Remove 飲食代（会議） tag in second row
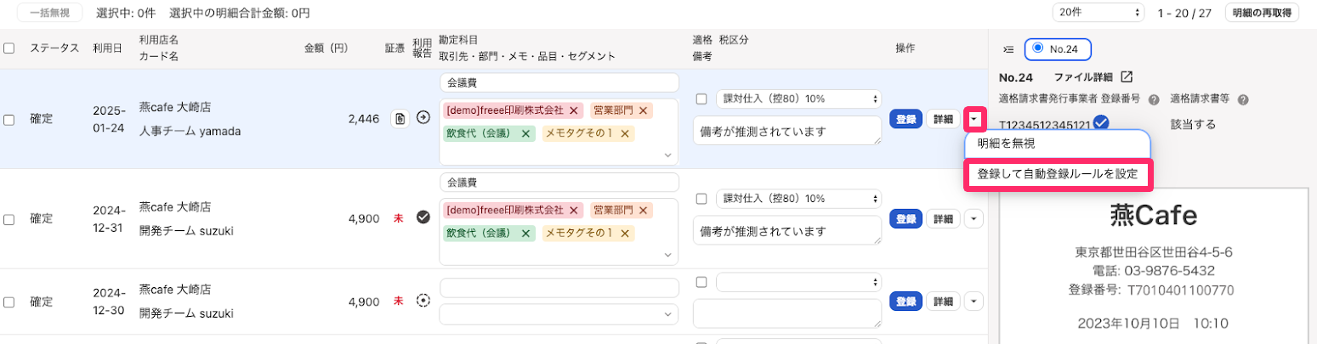The height and width of the screenshot is (344, 1317). click(x=525, y=233)
